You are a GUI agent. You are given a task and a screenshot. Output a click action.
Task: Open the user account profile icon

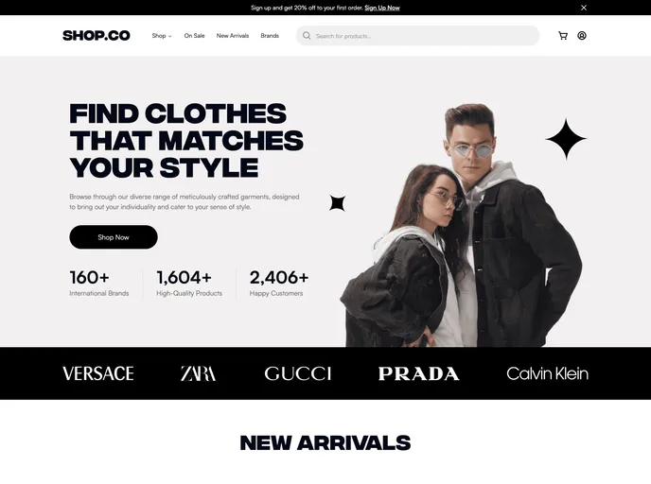coord(582,36)
